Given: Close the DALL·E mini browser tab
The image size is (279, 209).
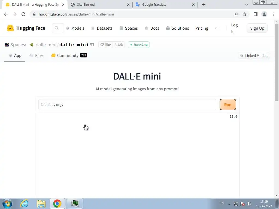Looking at the screenshot, I should [63, 5].
